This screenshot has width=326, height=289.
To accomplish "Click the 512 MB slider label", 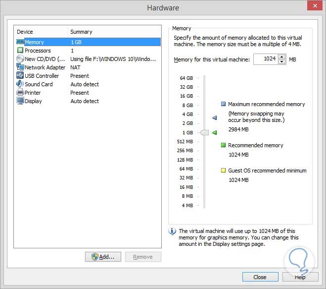I will pos(185,141).
